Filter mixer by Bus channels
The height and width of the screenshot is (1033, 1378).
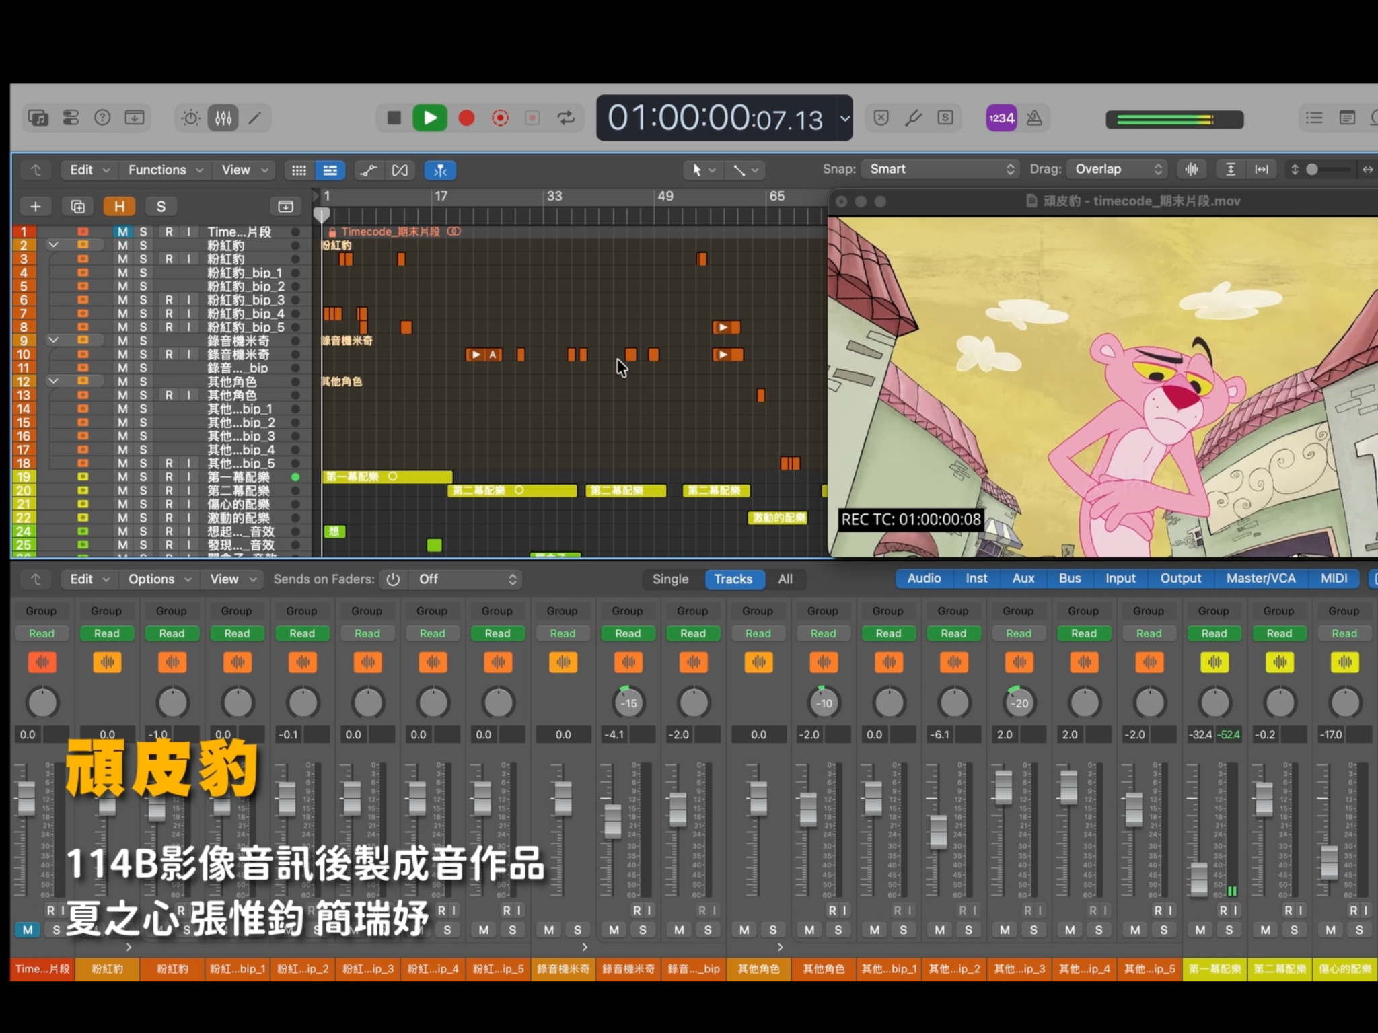point(1070,579)
